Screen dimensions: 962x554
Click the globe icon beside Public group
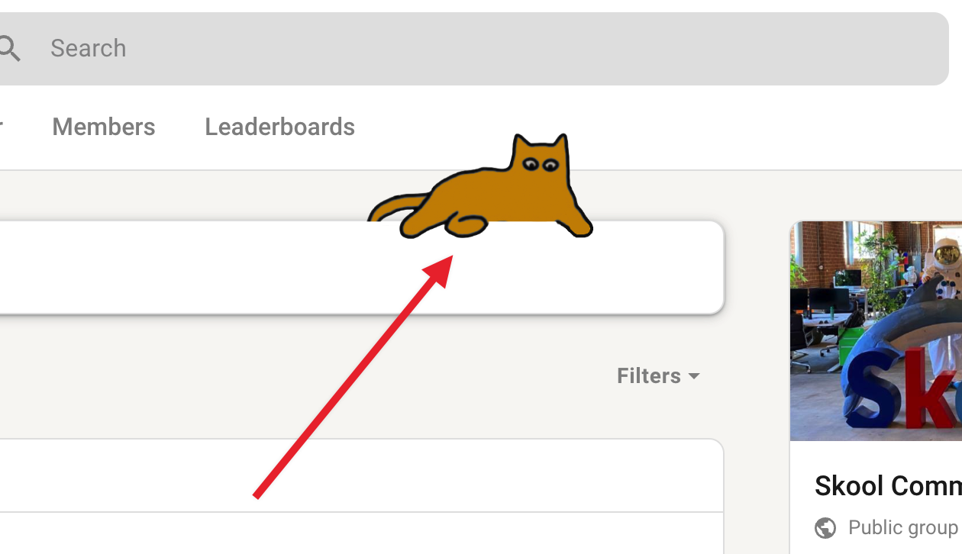click(825, 527)
